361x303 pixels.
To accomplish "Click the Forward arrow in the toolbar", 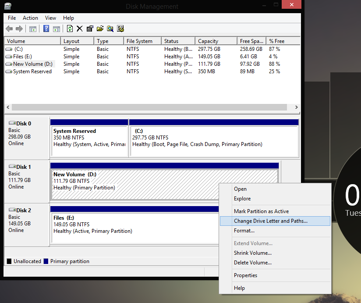I will click(19, 29).
